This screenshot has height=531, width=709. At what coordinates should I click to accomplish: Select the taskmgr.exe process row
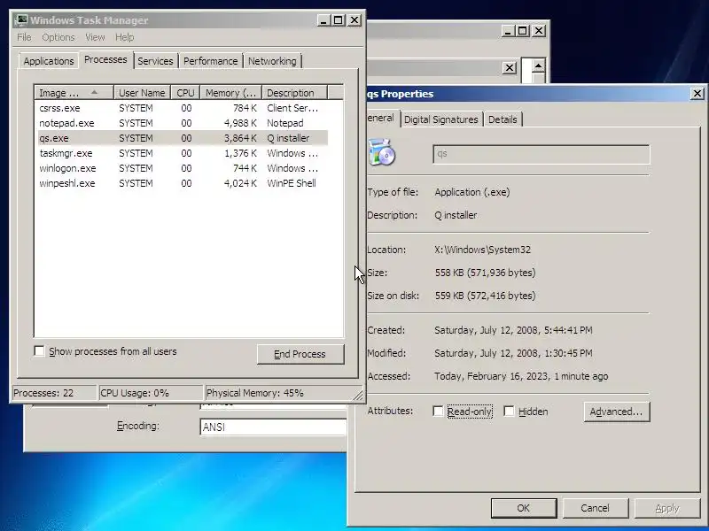[183, 153]
